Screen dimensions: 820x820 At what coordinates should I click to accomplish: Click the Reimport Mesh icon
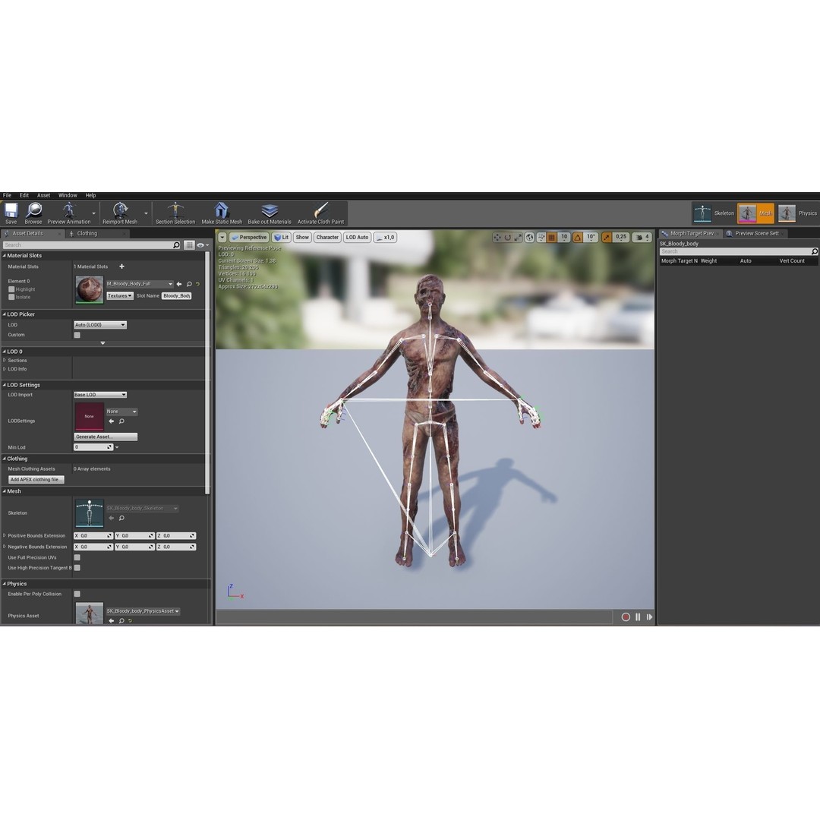[119, 213]
